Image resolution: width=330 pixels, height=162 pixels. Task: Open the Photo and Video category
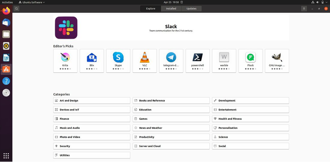tap(92, 137)
